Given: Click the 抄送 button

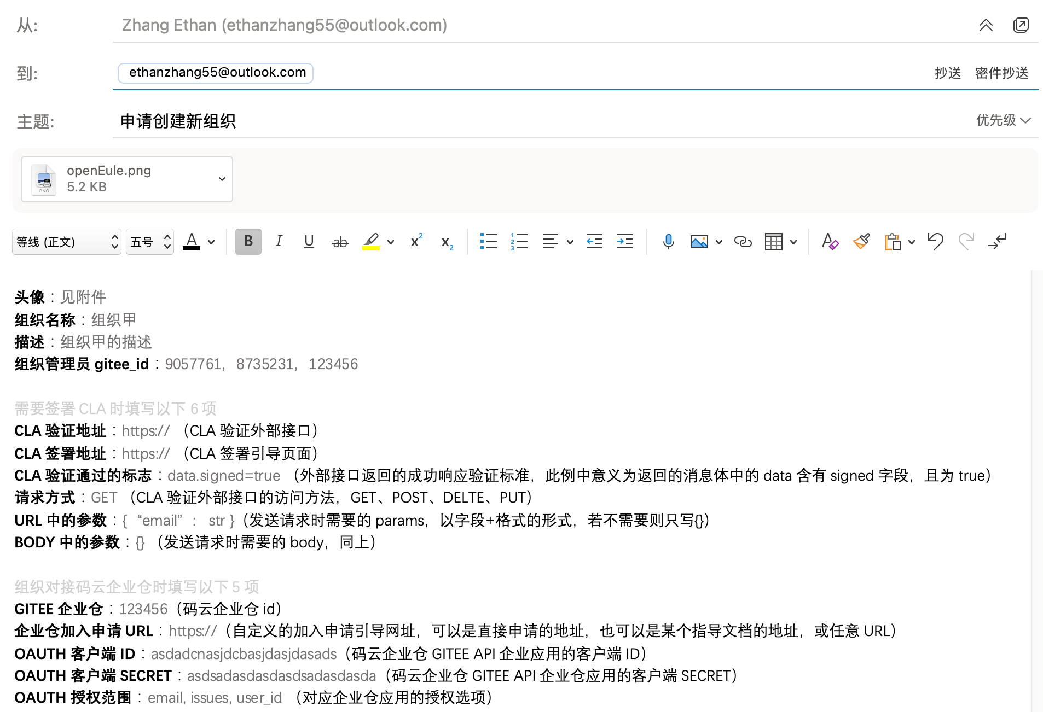Looking at the screenshot, I should point(948,73).
